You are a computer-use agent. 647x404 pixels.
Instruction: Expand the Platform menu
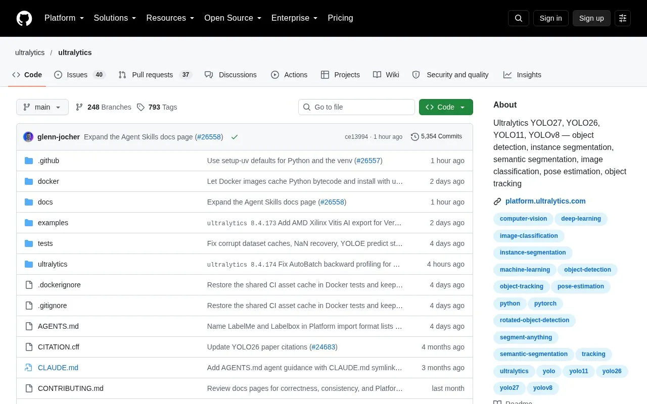[64, 18]
